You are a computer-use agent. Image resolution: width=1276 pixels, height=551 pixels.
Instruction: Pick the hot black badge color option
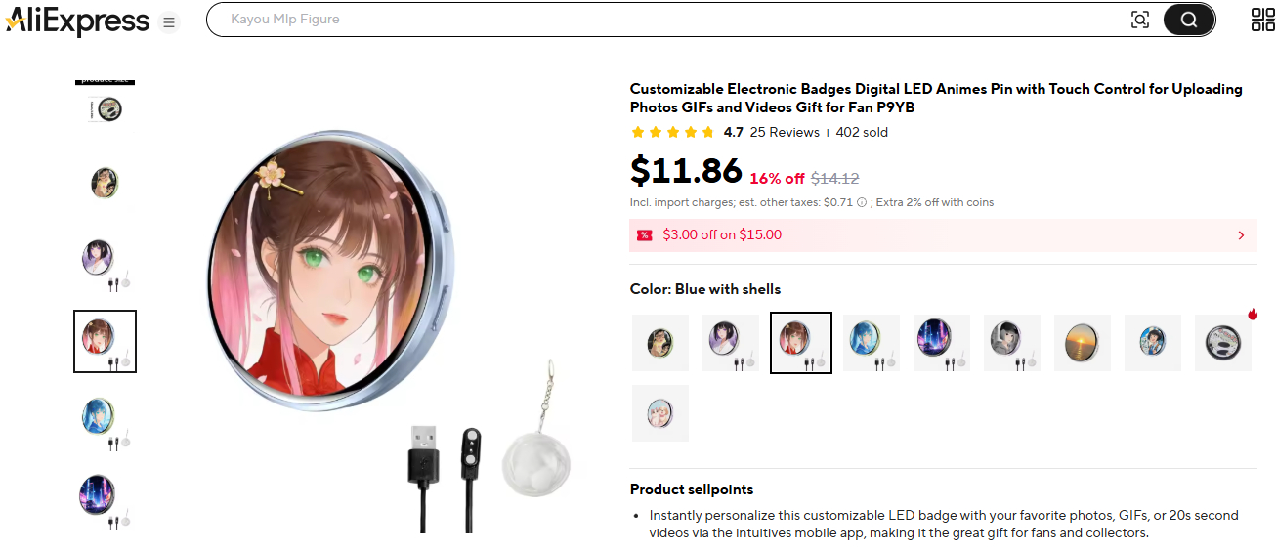point(1223,343)
